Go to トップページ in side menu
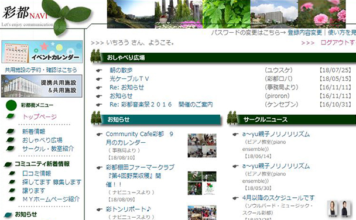This screenshot has height=220, width=356. pos(39,116)
